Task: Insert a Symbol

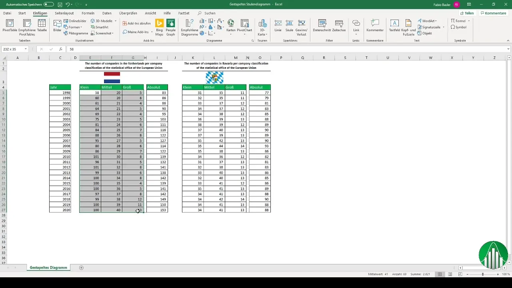Action: (458, 27)
